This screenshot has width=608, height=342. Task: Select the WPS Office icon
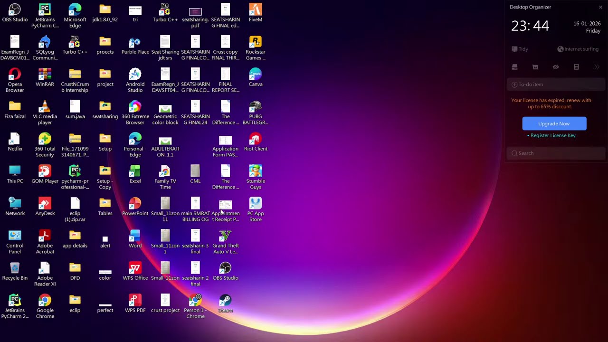135,271
